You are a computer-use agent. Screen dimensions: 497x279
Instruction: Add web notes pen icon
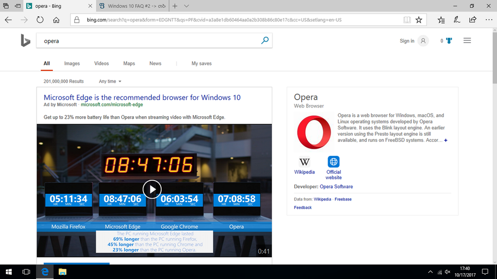click(x=457, y=20)
